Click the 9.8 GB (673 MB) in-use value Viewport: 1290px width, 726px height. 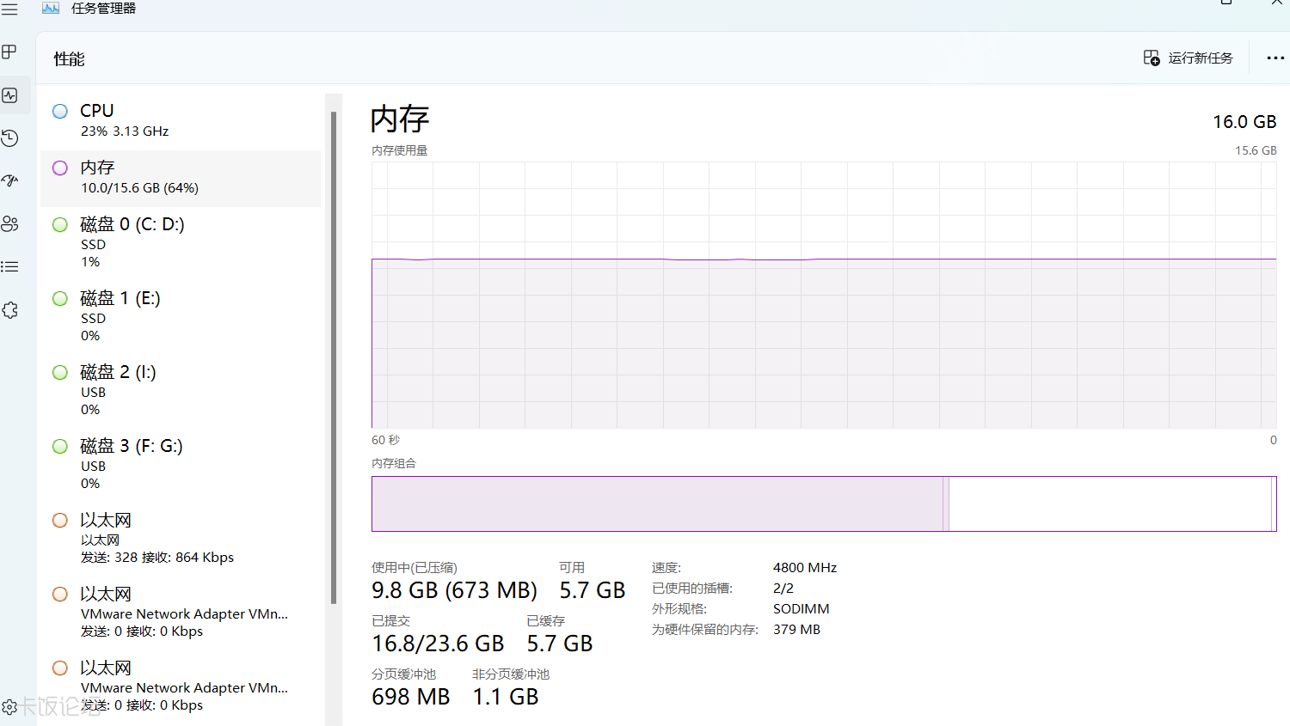point(454,590)
